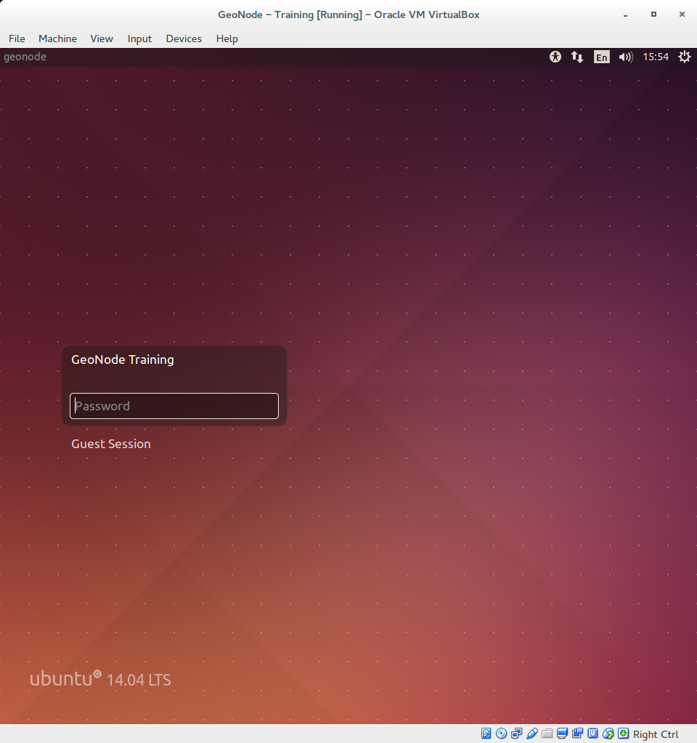This screenshot has height=743, width=697.
Task: Open the Devices menu
Action: click(x=184, y=38)
